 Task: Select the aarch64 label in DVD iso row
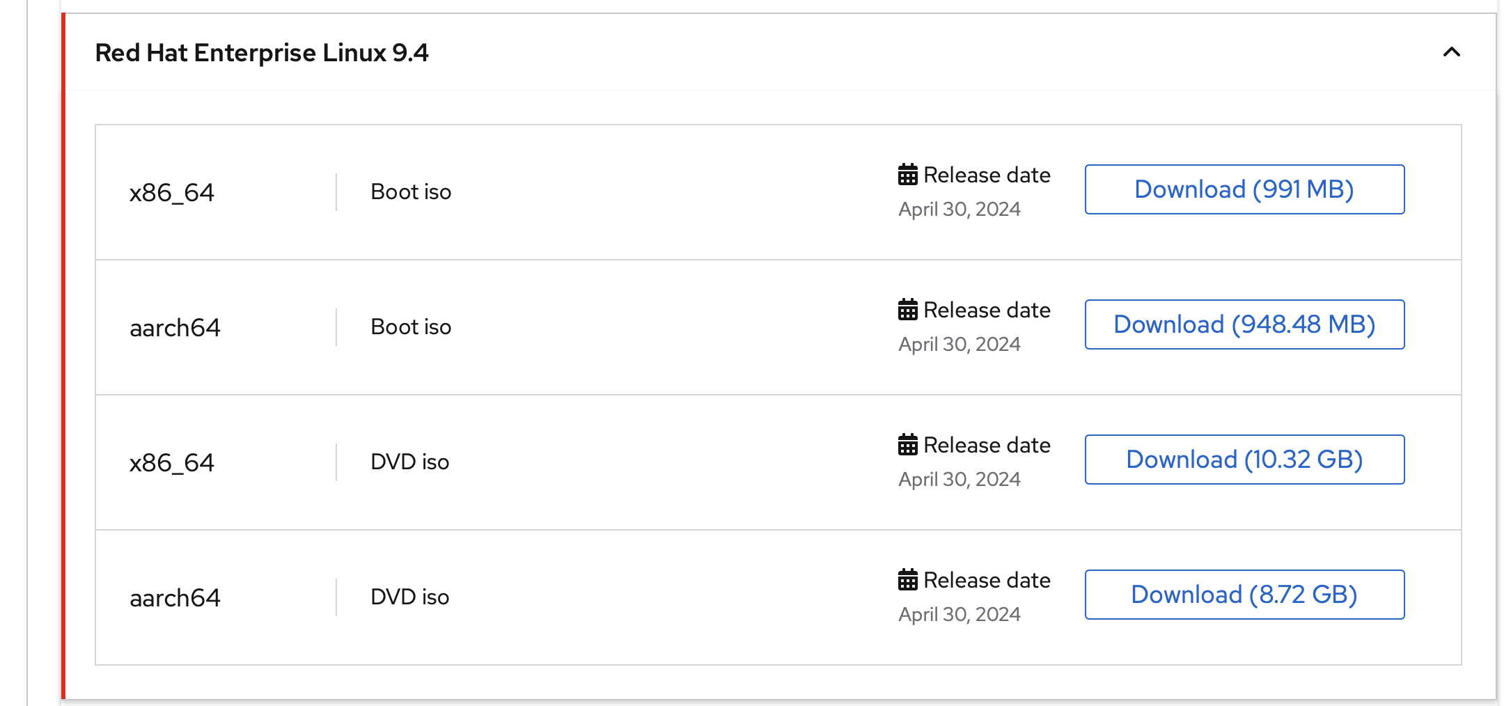pos(175,598)
